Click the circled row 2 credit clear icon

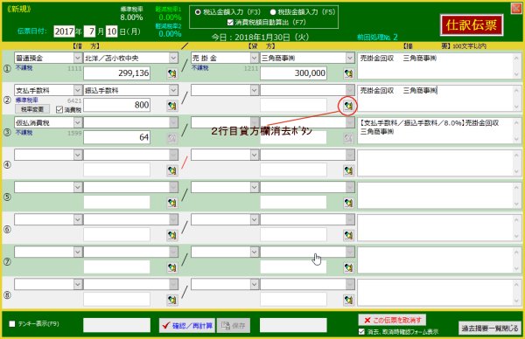pyautogui.click(x=348, y=106)
